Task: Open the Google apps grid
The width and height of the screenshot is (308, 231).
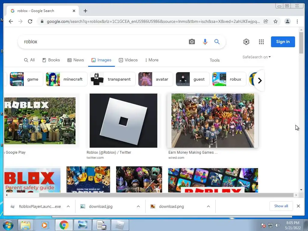Action: pos(261,42)
